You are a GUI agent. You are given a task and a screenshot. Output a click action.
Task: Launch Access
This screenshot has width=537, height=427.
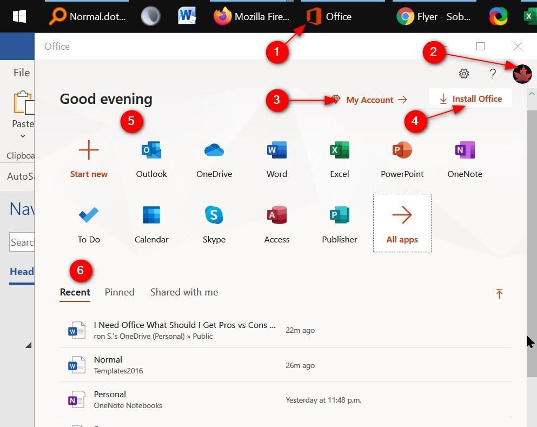276,223
